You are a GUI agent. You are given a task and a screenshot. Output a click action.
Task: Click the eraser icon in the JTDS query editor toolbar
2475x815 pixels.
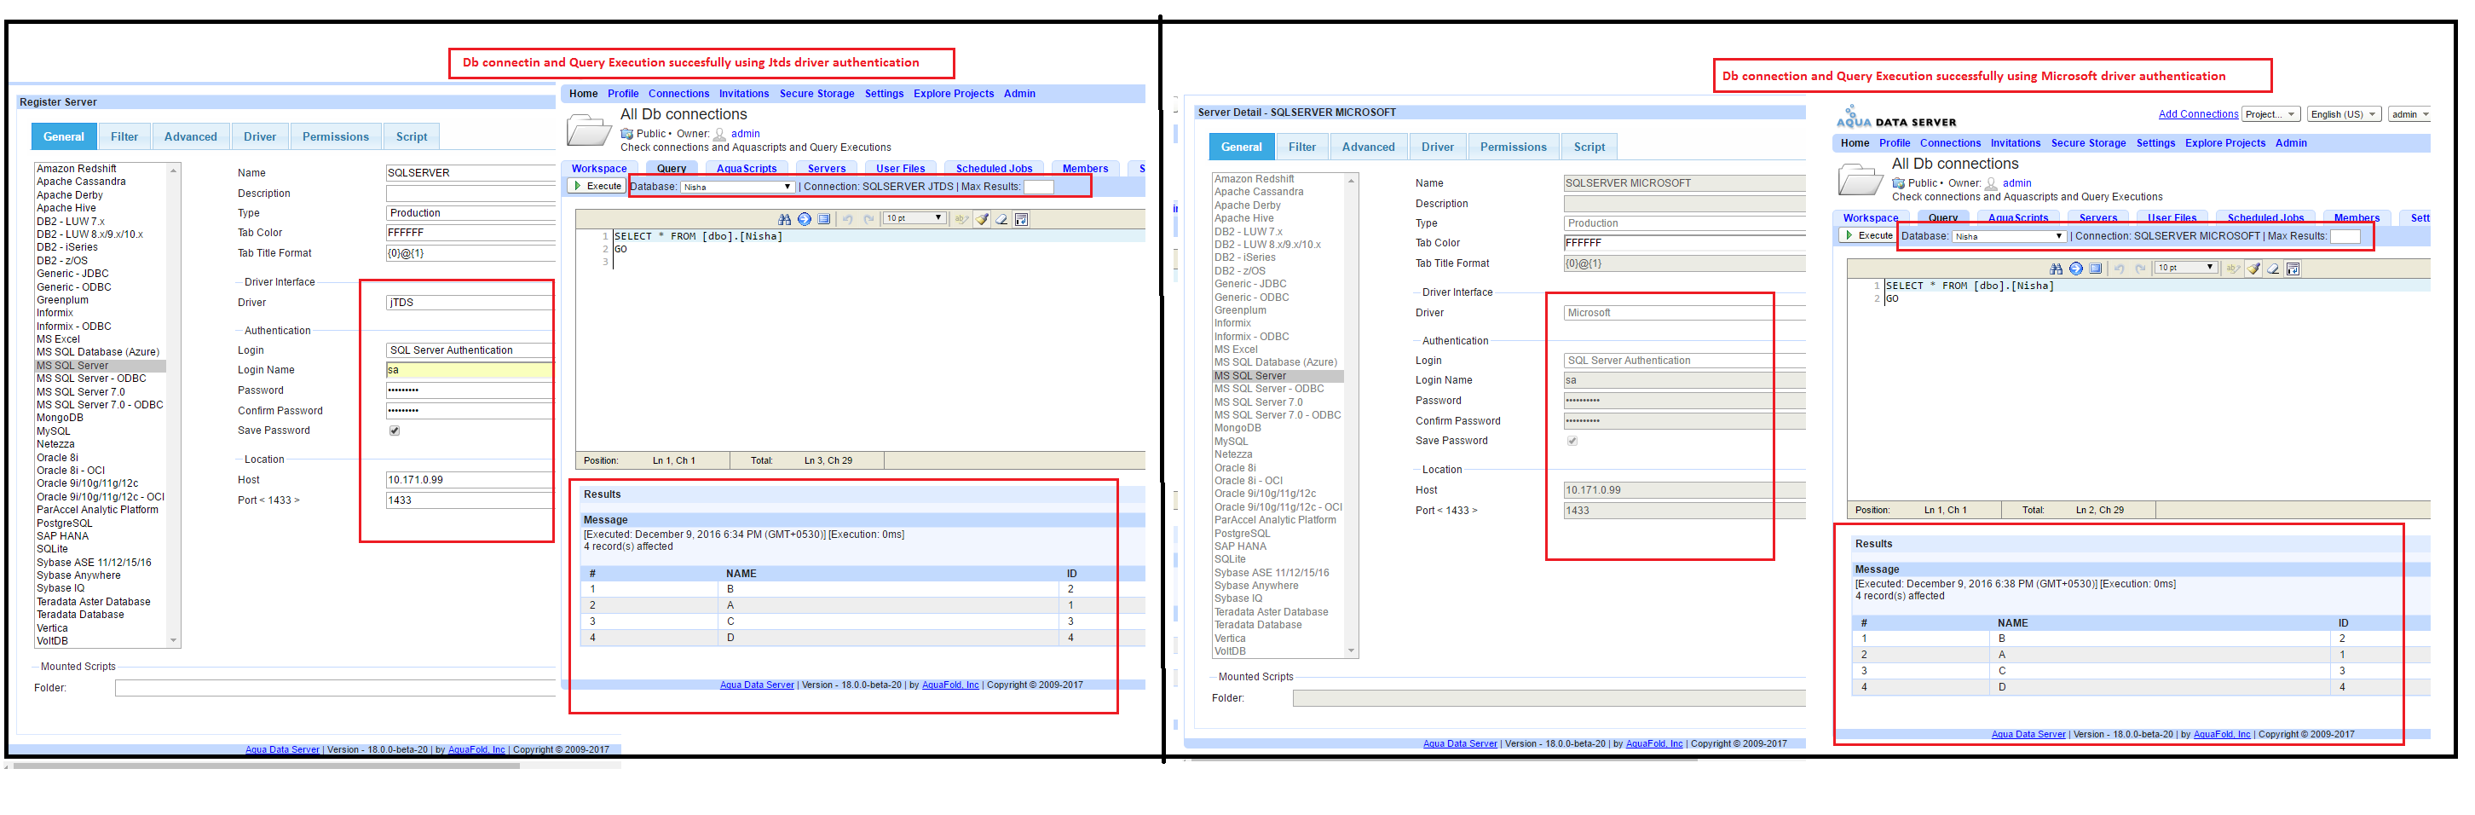pyautogui.click(x=1001, y=219)
